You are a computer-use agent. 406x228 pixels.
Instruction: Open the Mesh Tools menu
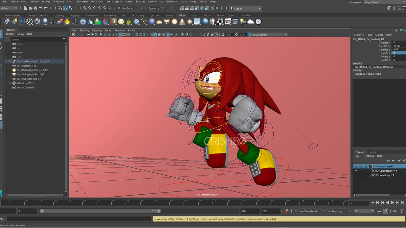point(97,2)
